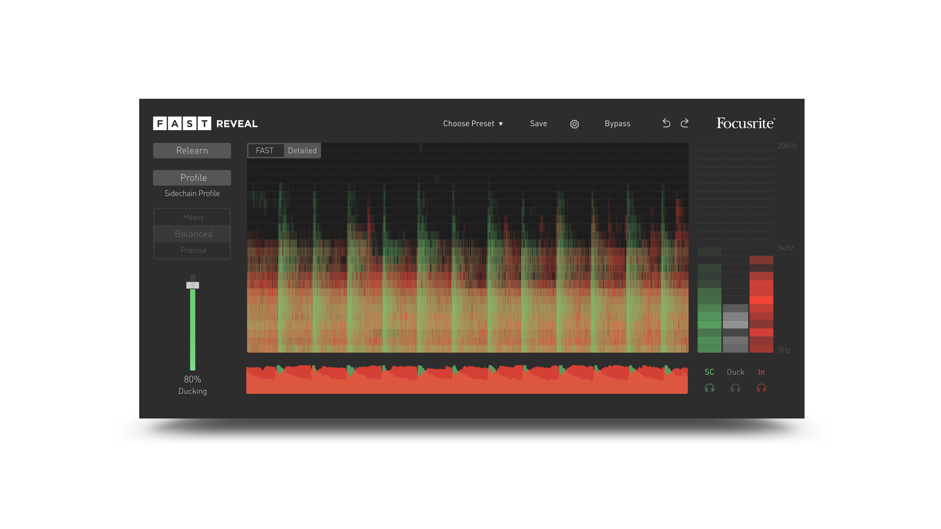Image resolution: width=941 pixels, height=529 pixels.
Task: Click the FAST Reveal logo
Action: coord(205,123)
